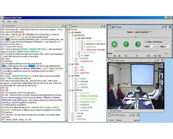Click the skip input field

pos(167,46)
